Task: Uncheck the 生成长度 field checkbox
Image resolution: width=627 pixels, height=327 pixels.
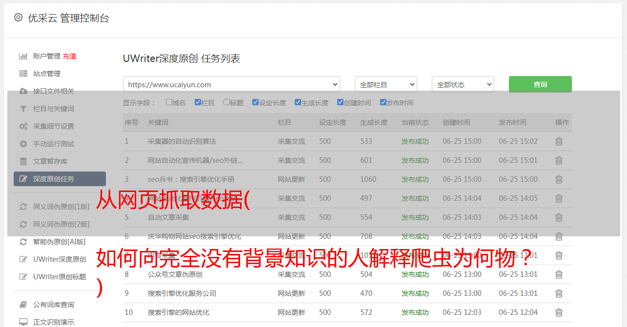Action: pos(298,102)
